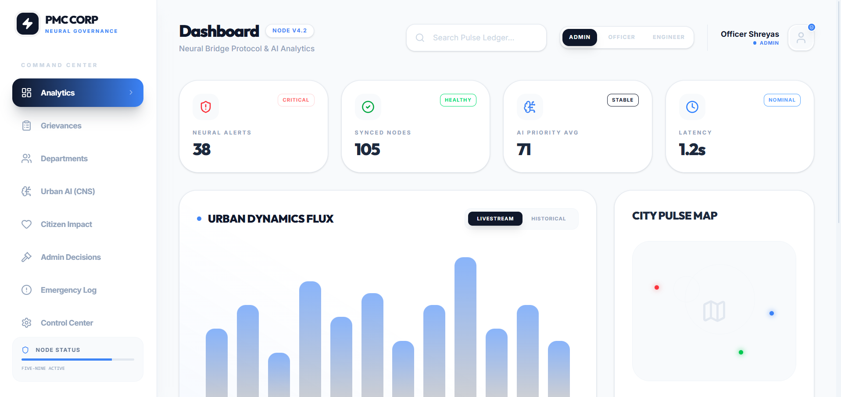The image size is (841, 397).
Task: Open the user profile avatar icon
Action: [801, 38]
